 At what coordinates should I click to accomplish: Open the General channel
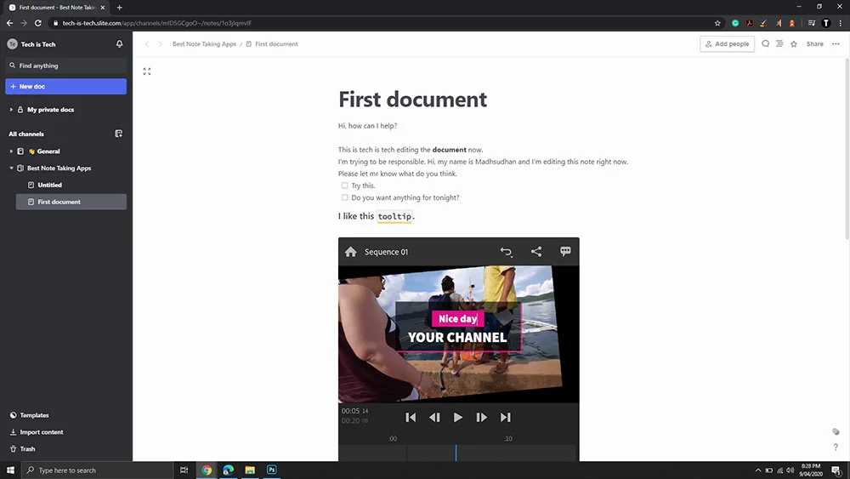click(48, 151)
